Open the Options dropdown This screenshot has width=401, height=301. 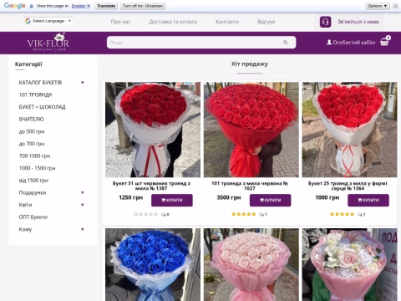(x=378, y=6)
